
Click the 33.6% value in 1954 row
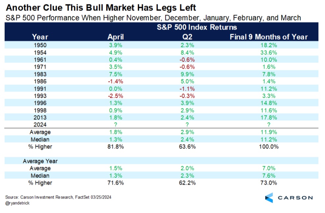coord(269,52)
